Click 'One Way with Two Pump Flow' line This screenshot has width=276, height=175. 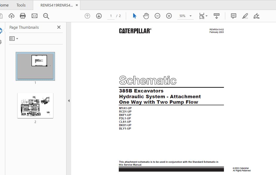(159, 102)
